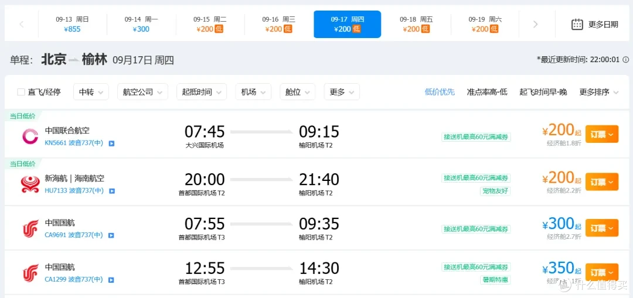Click 订票 for the 07:45 KN5661 flight

[602, 134]
